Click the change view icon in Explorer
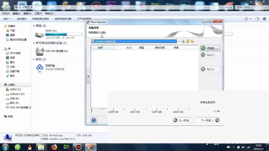 click(246, 19)
